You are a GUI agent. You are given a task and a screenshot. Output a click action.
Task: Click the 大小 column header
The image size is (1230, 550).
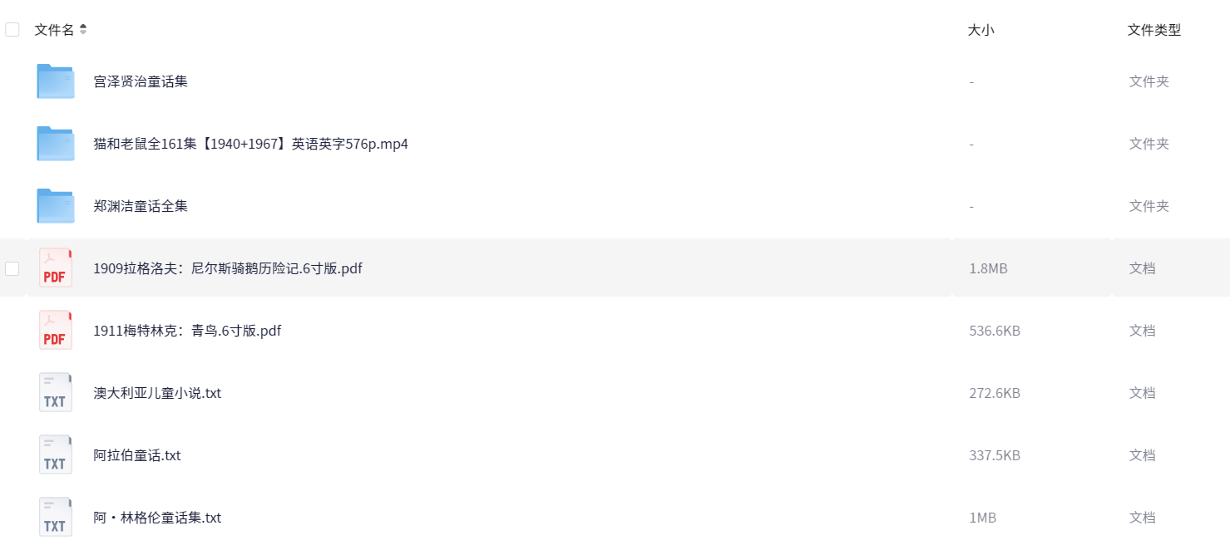981,30
